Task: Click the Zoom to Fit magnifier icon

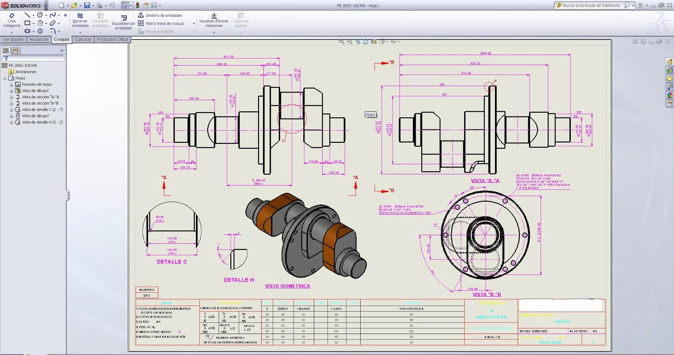Action: (x=342, y=42)
